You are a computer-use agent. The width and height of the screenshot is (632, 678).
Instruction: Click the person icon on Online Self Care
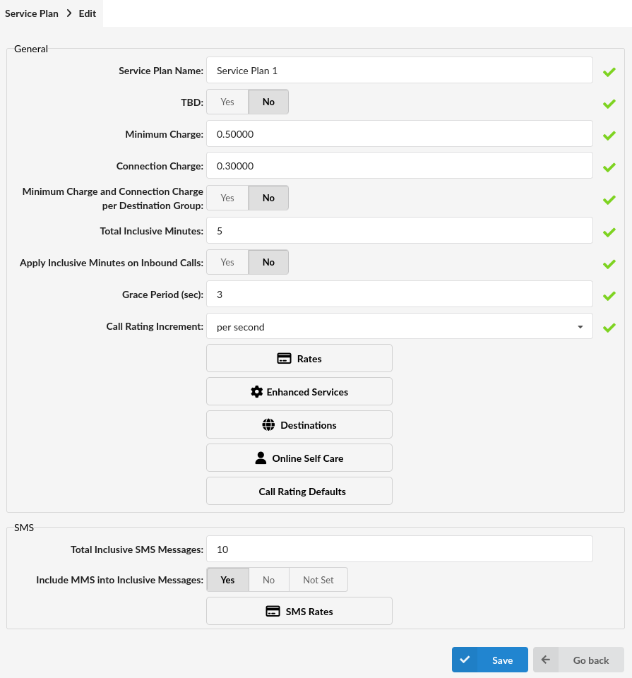click(x=261, y=458)
